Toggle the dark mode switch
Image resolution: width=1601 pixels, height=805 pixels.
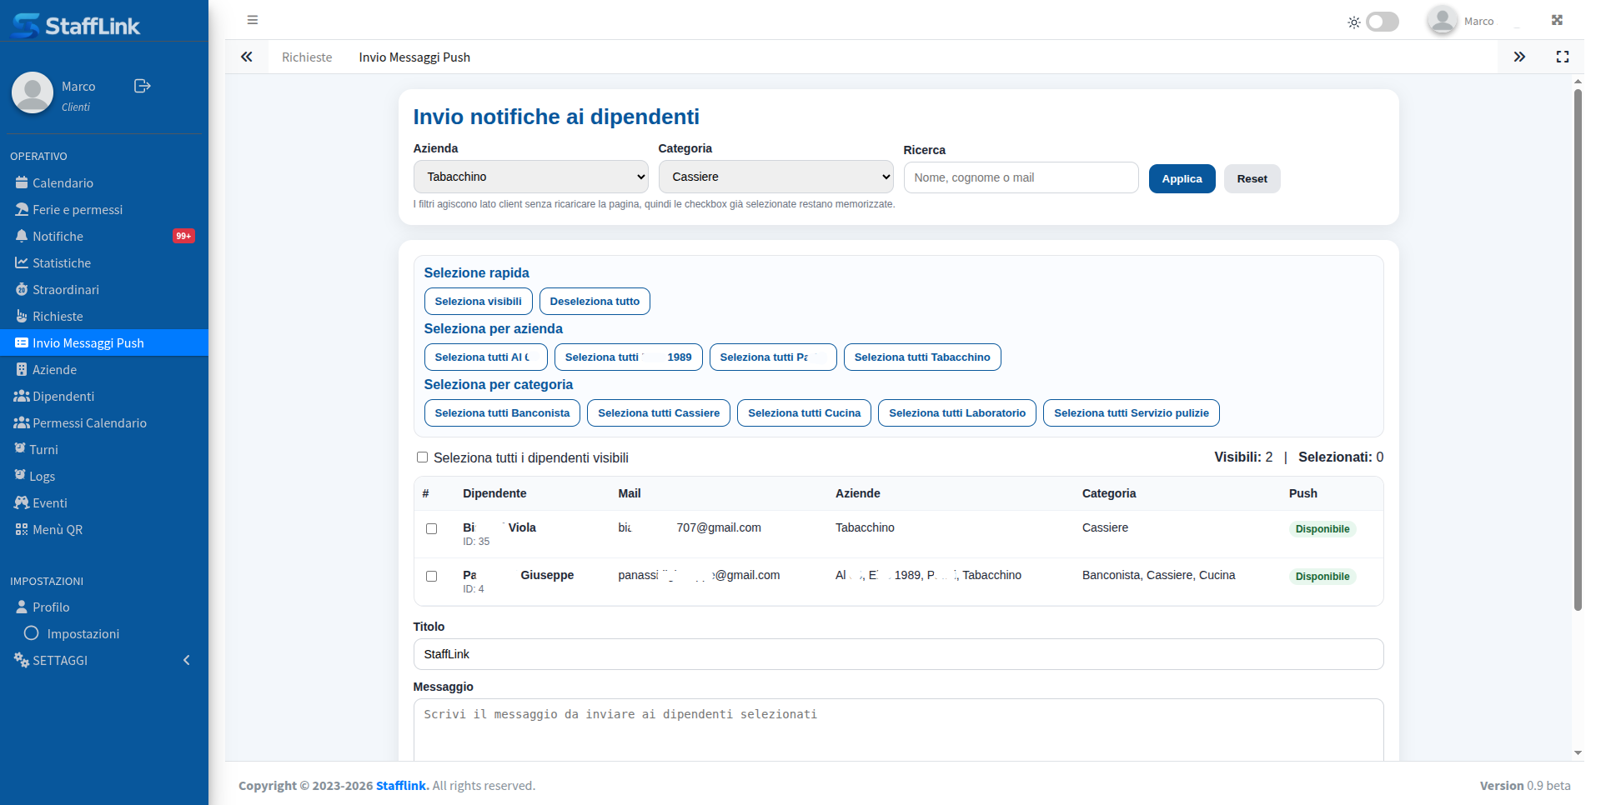(1383, 22)
